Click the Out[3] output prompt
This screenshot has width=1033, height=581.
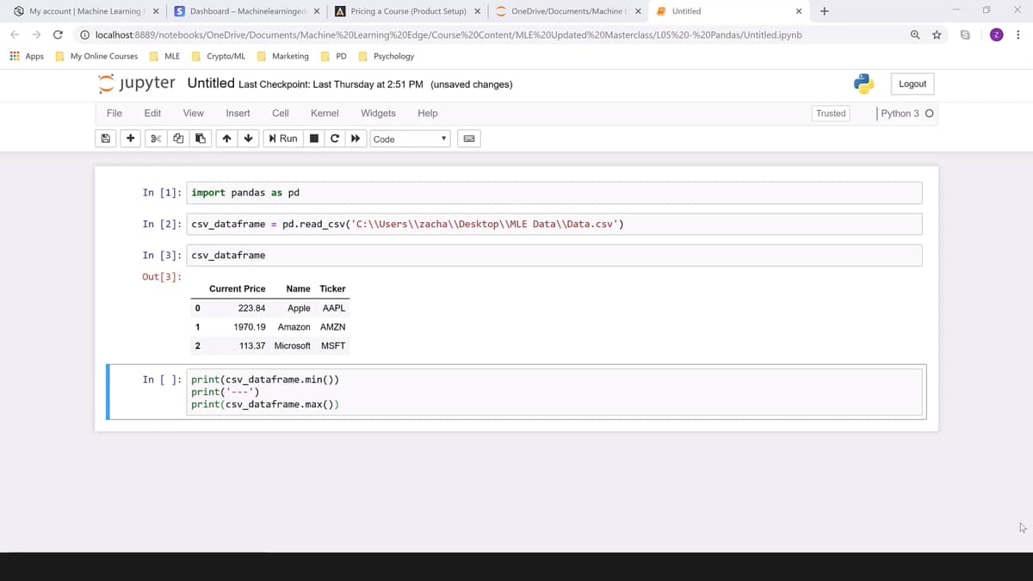click(161, 276)
